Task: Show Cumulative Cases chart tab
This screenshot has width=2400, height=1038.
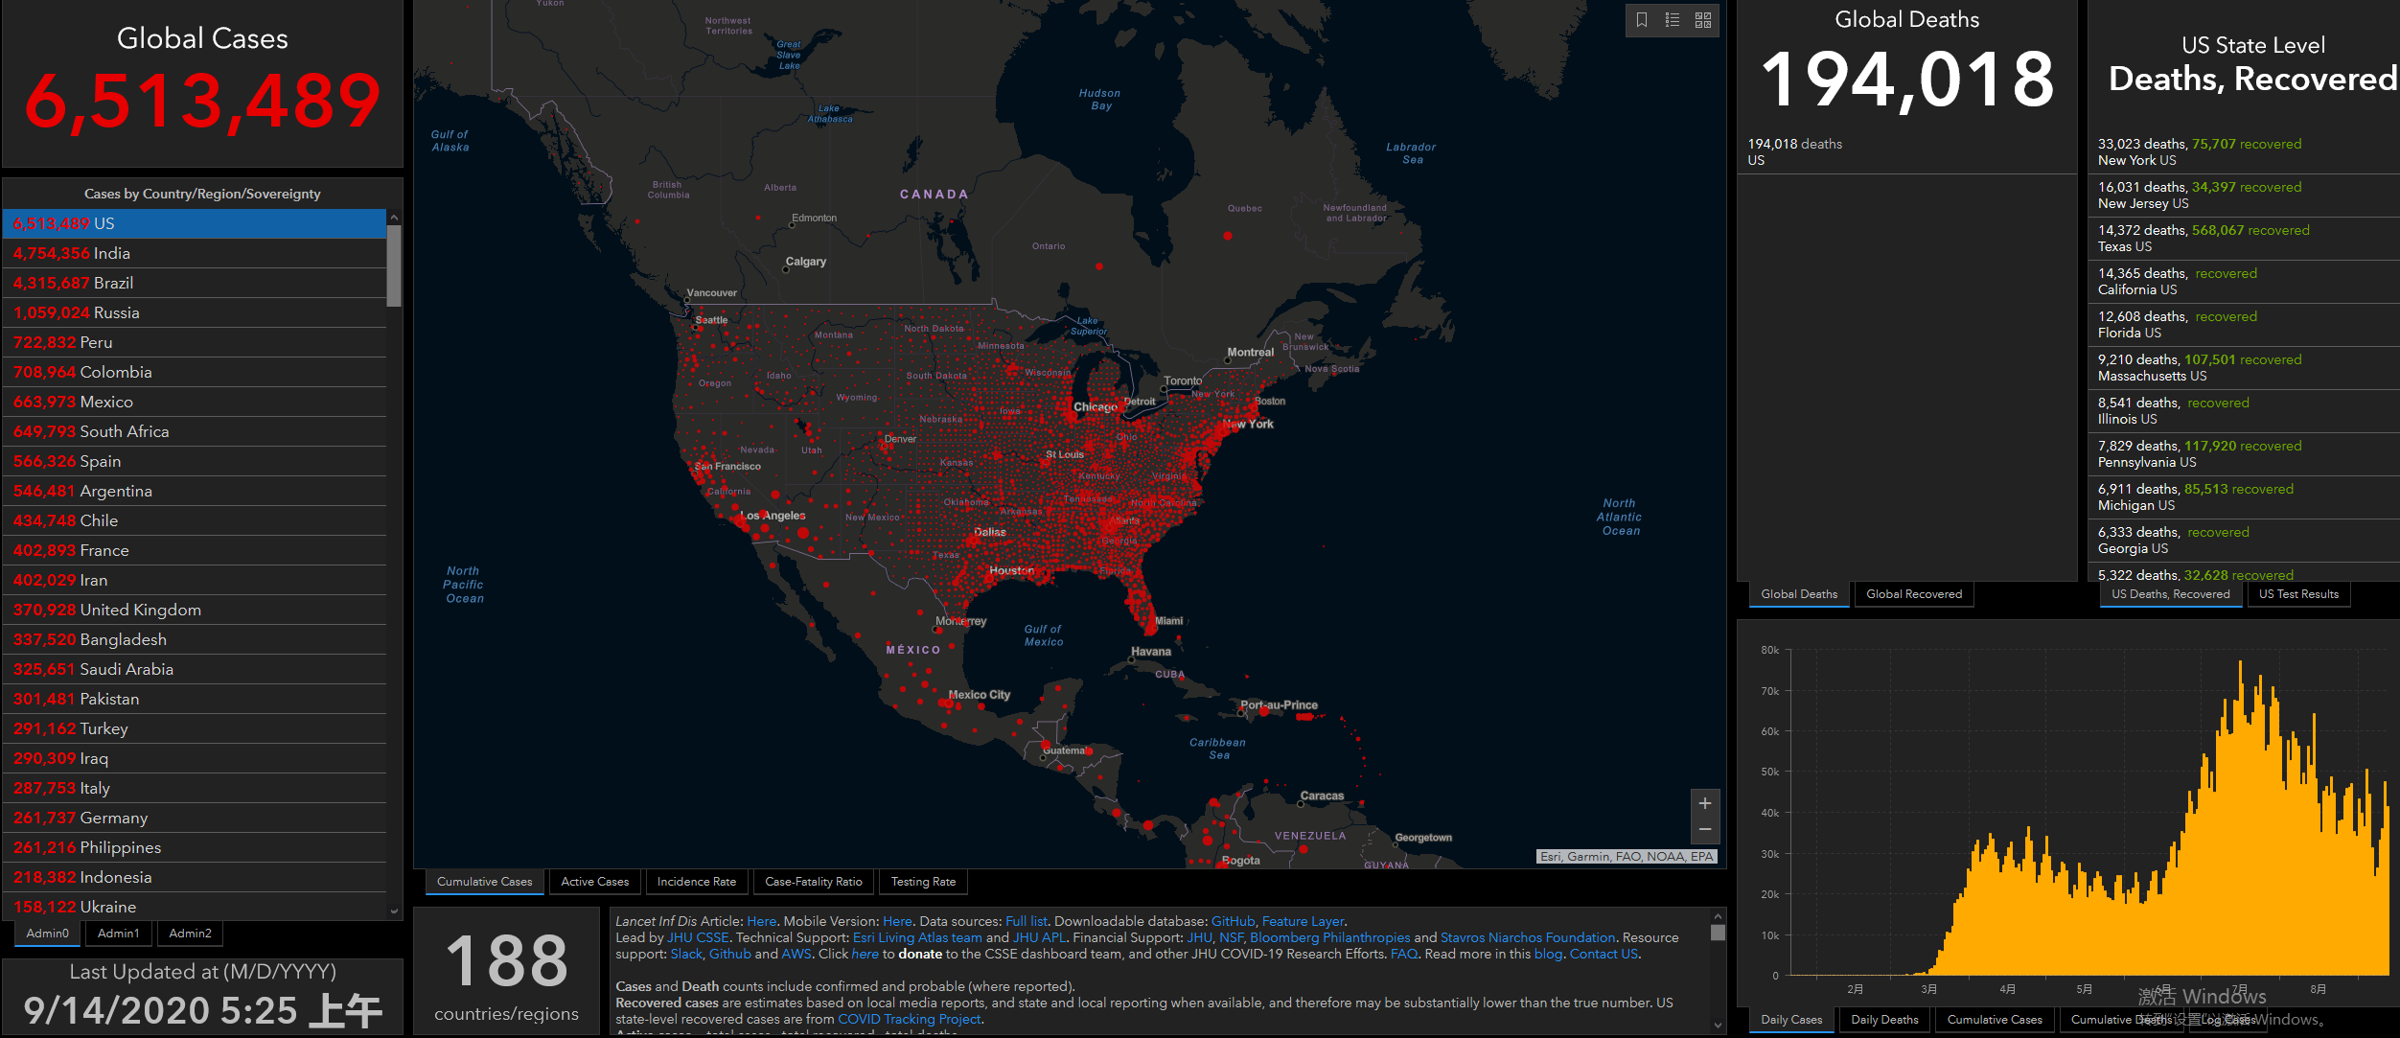Action: (1995, 1020)
